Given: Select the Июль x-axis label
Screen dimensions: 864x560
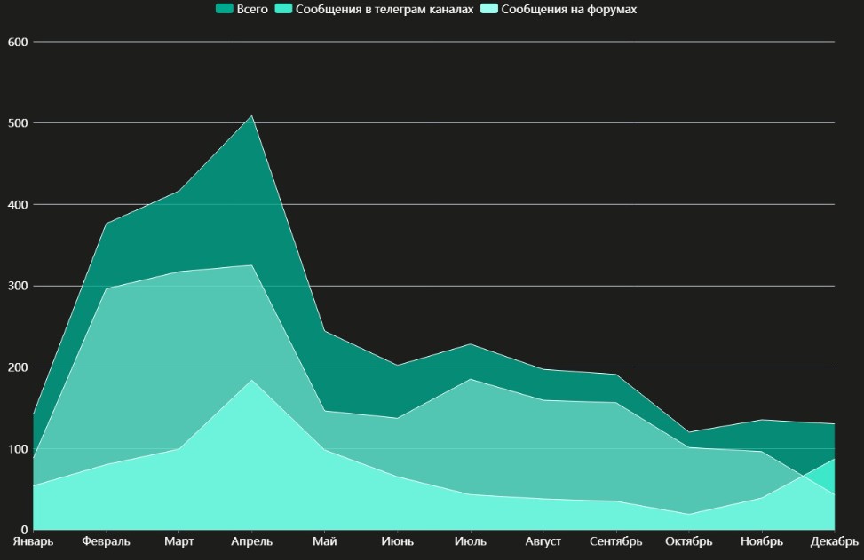Looking at the screenshot, I should click(470, 541).
